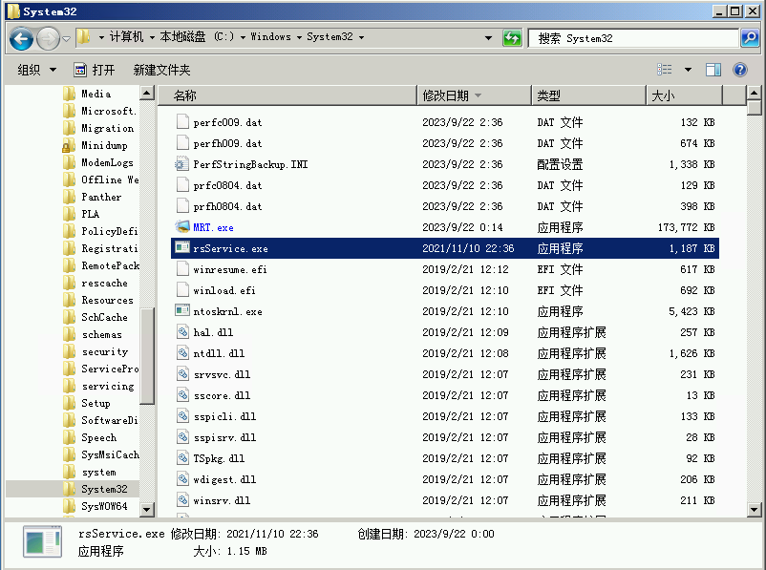Viewport: 766px width, 570px height.
Task: Click the PerfStringBackup.INI file icon
Action: pos(183,164)
